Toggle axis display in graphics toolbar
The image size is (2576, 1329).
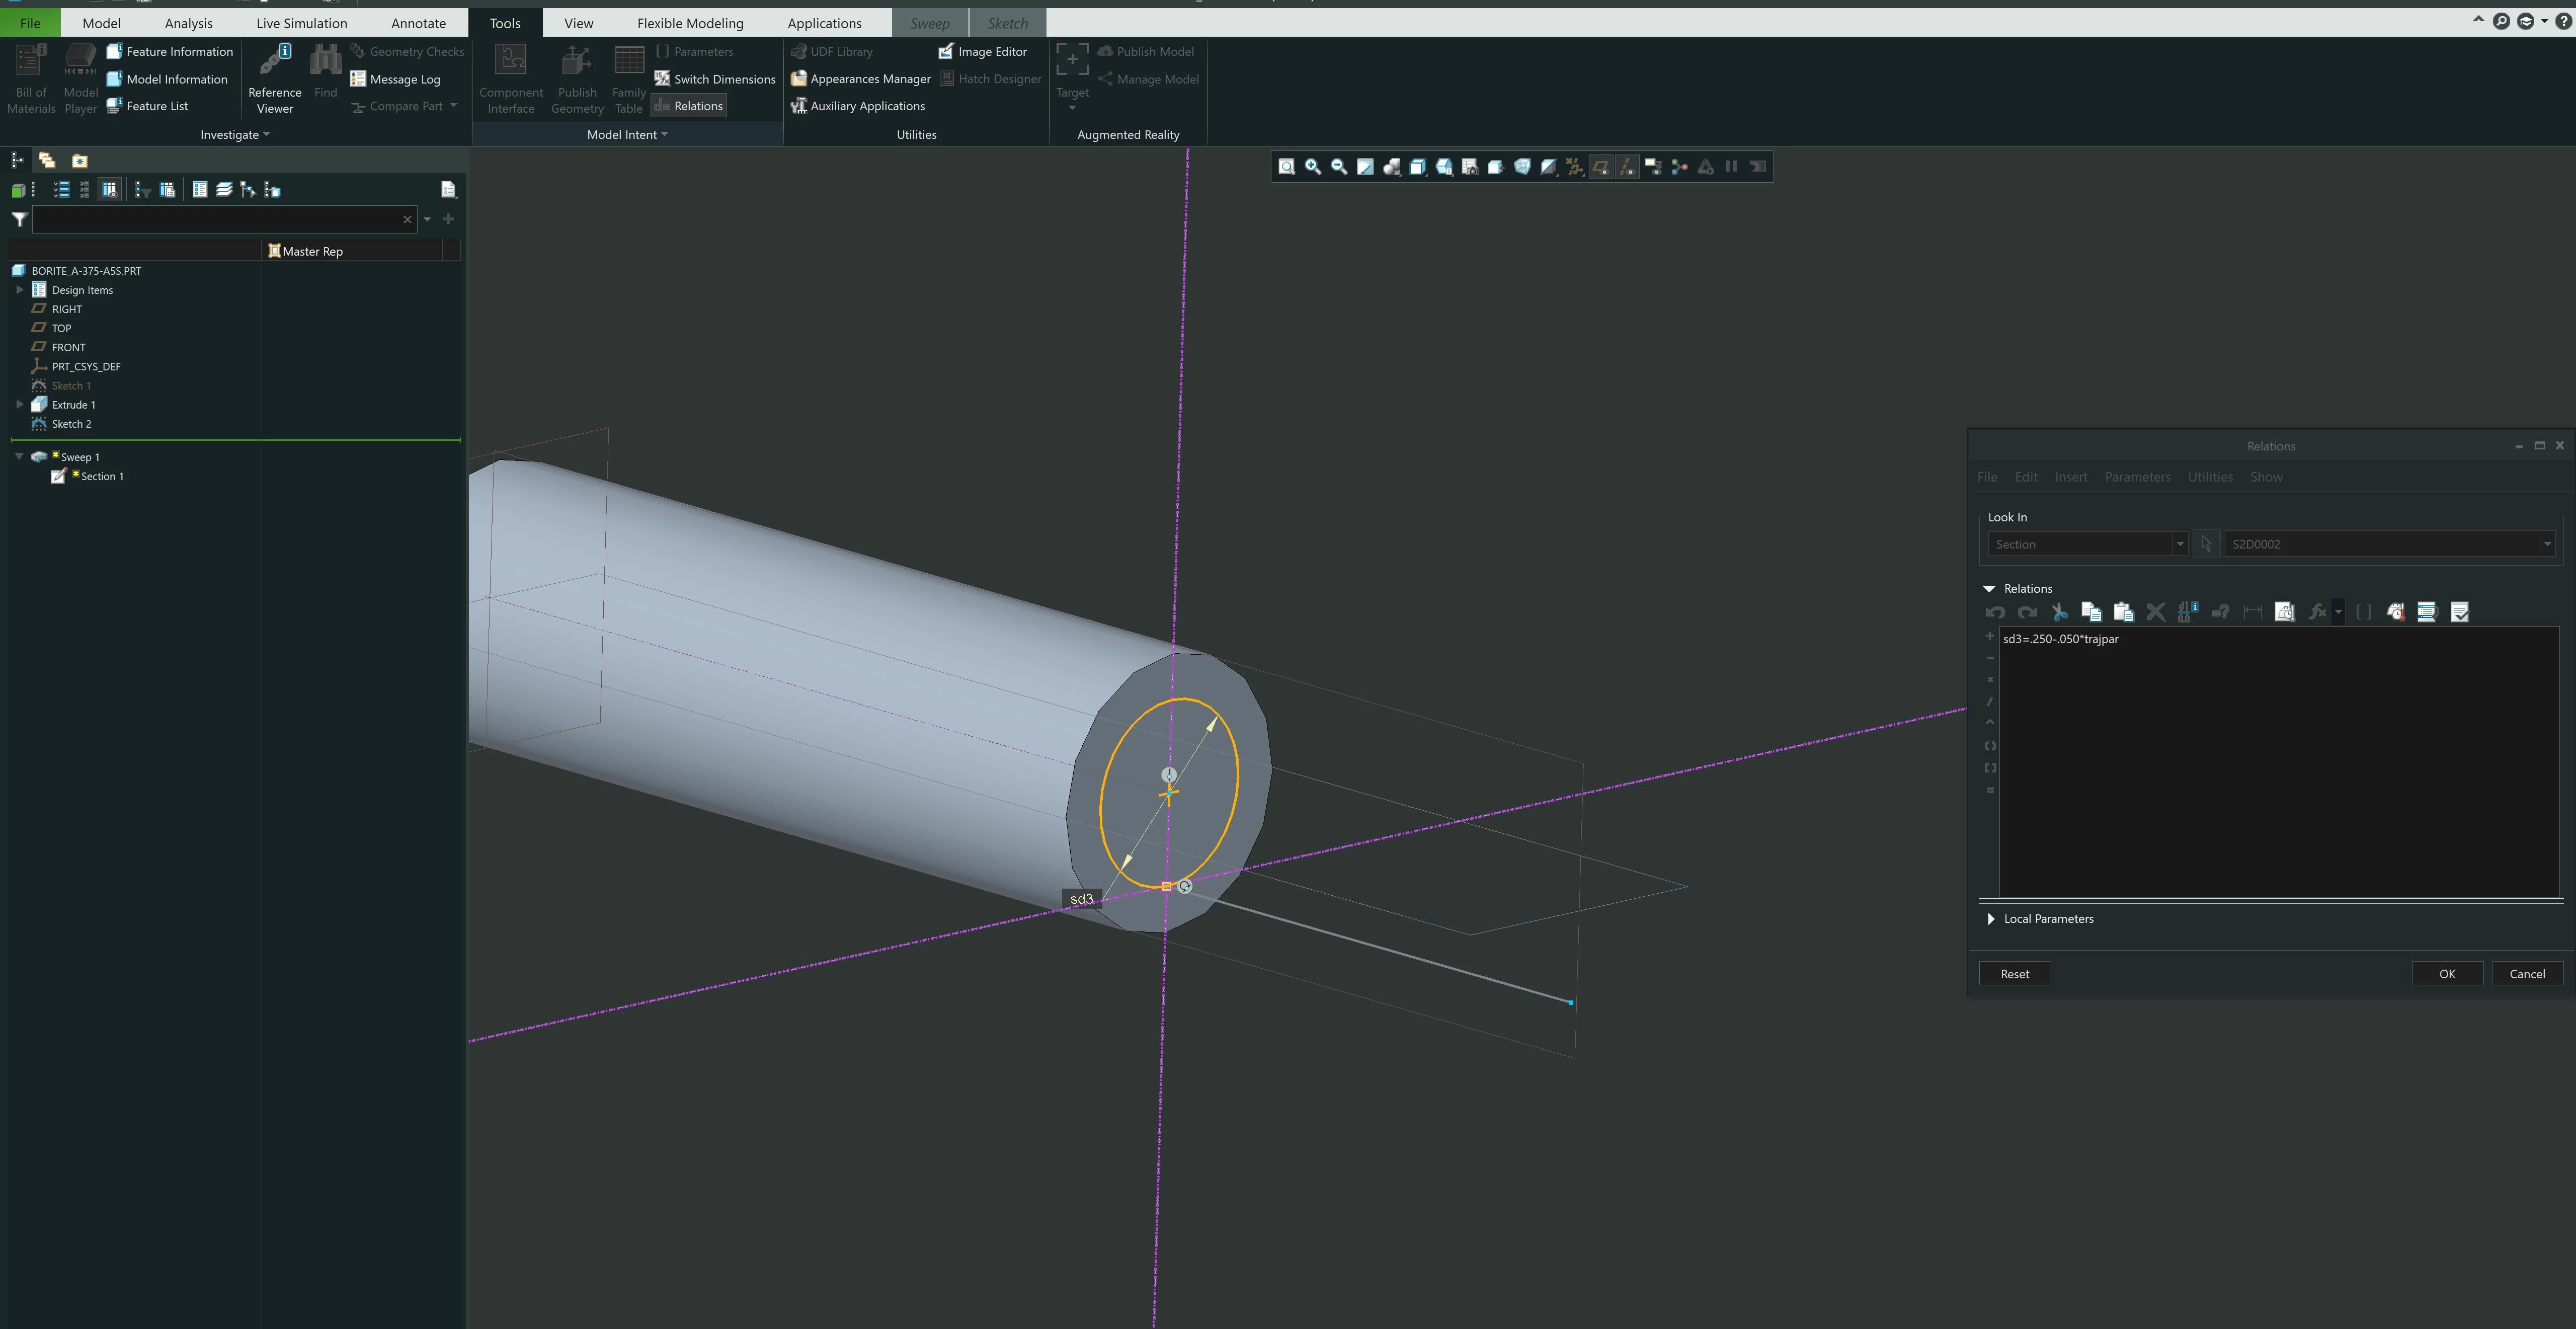point(1627,167)
